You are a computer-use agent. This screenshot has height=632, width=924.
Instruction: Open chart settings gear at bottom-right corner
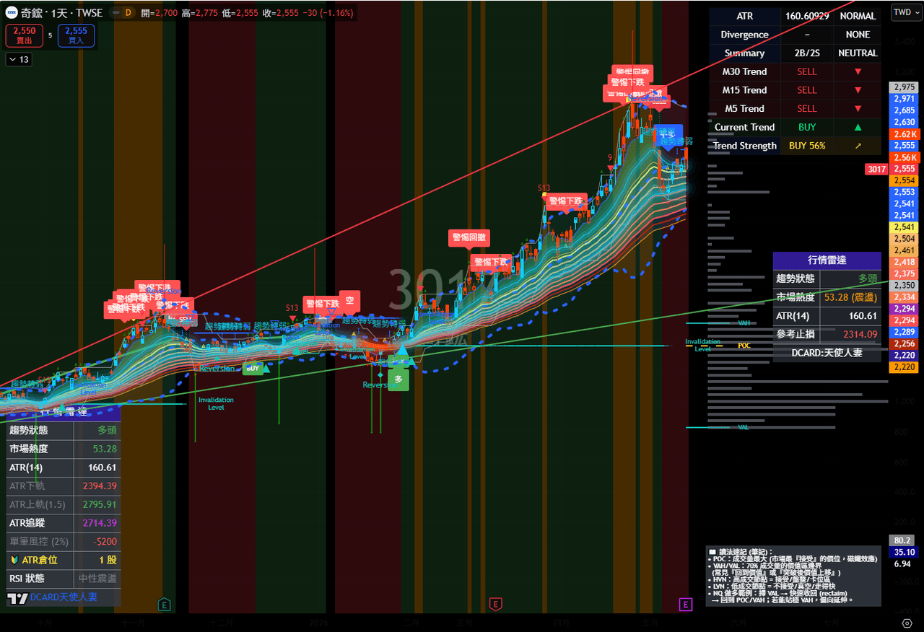907,622
